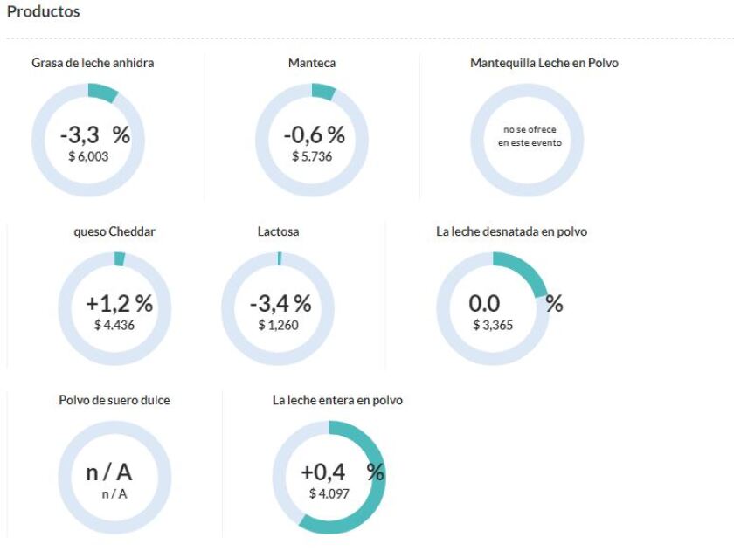Open La leche desnatada en polvo label
This screenshot has width=734, height=558.
click(x=511, y=231)
